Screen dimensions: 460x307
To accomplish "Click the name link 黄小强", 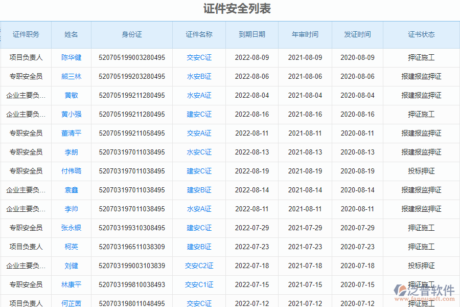I will [71, 114].
